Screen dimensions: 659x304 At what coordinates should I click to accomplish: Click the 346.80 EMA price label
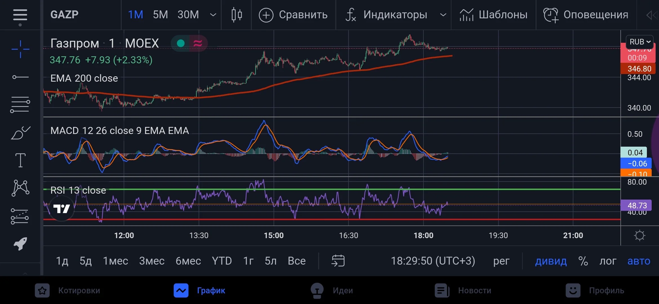pos(638,69)
